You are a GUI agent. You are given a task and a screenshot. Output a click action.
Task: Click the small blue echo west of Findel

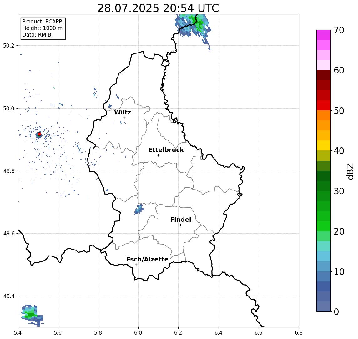tap(139, 209)
